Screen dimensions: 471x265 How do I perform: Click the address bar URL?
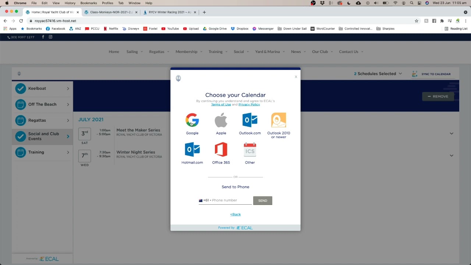(55, 21)
